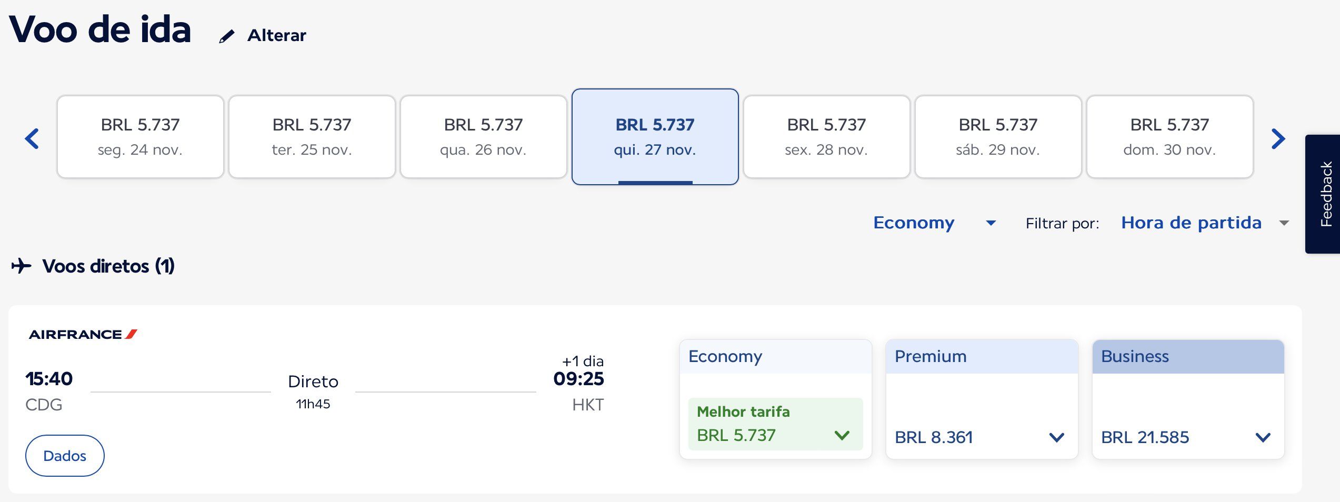
Task: Select the ter. 25 nov. date tab
Action: pyautogui.click(x=312, y=137)
